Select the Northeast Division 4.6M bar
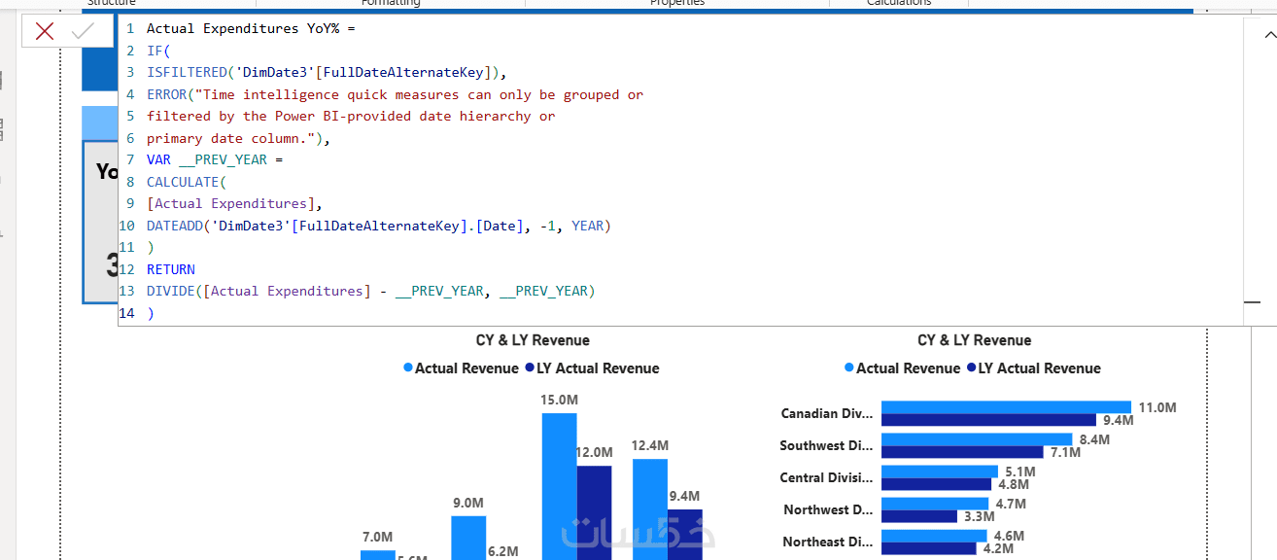This screenshot has height=560, width=1277. click(x=934, y=536)
